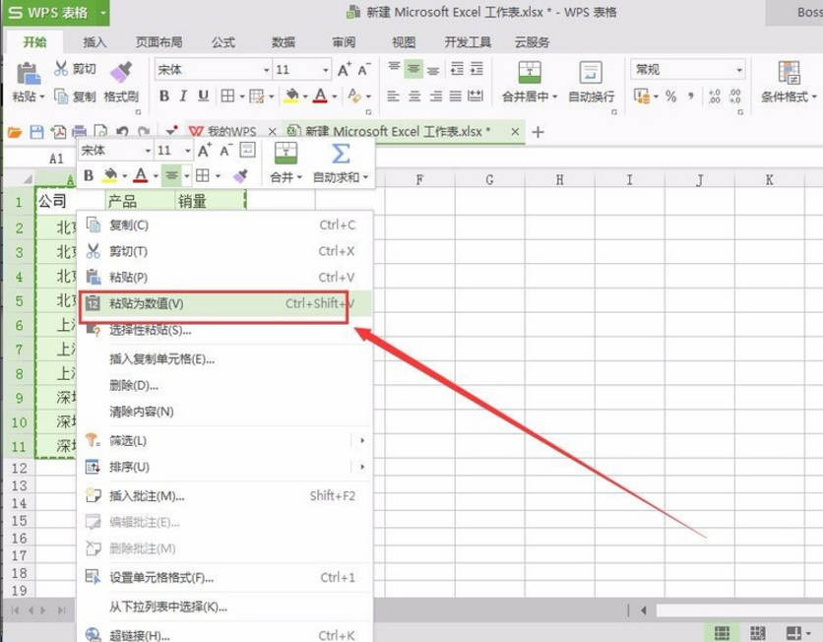This screenshot has height=642, width=823.
Task: Close the 新建 Microsoft Excel 工作表.xlsx tab
Action: pos(515,132)
